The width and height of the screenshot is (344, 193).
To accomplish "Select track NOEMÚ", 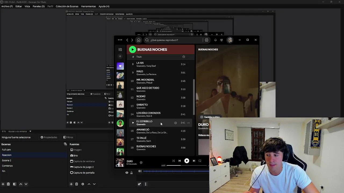I will click(x=160, y=98).
